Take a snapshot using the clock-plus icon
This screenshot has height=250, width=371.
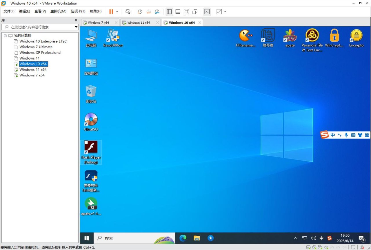click(x=140, y=12)
